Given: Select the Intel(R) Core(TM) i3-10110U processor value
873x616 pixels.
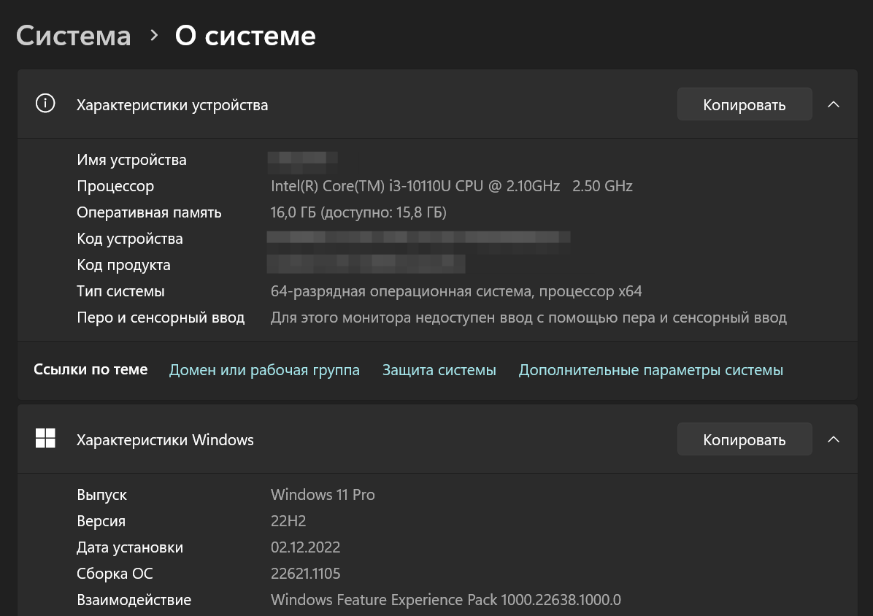Looking at the screenshot, I should click(452, 186).
